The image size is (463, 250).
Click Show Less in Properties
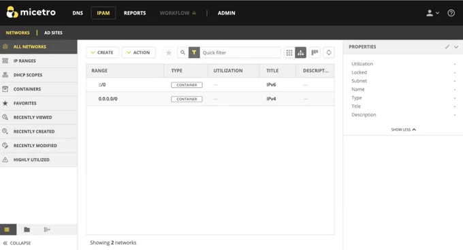[403, 129]
